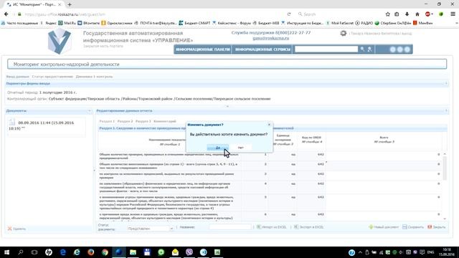
Task: Open the Windows taskbar search icon
Action: [20, 252]
